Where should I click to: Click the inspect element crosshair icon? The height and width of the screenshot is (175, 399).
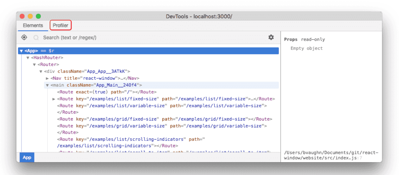tap(24, 37)
